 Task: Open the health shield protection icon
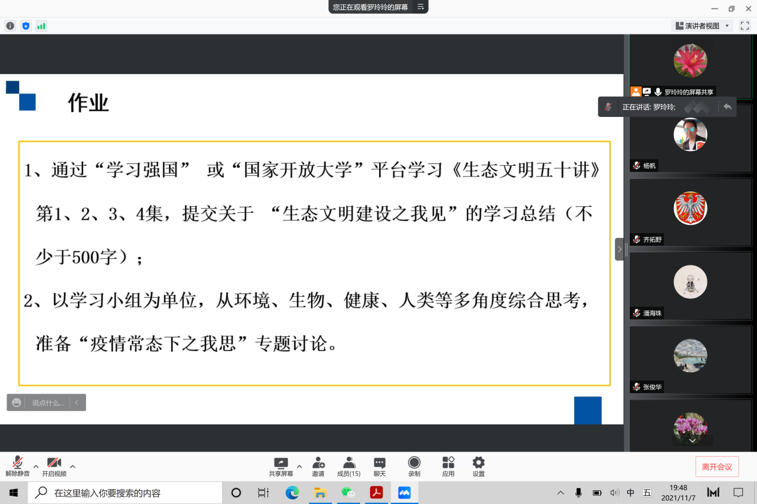click(25, 26)
